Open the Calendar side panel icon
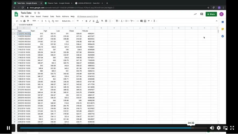 (222, 22)
